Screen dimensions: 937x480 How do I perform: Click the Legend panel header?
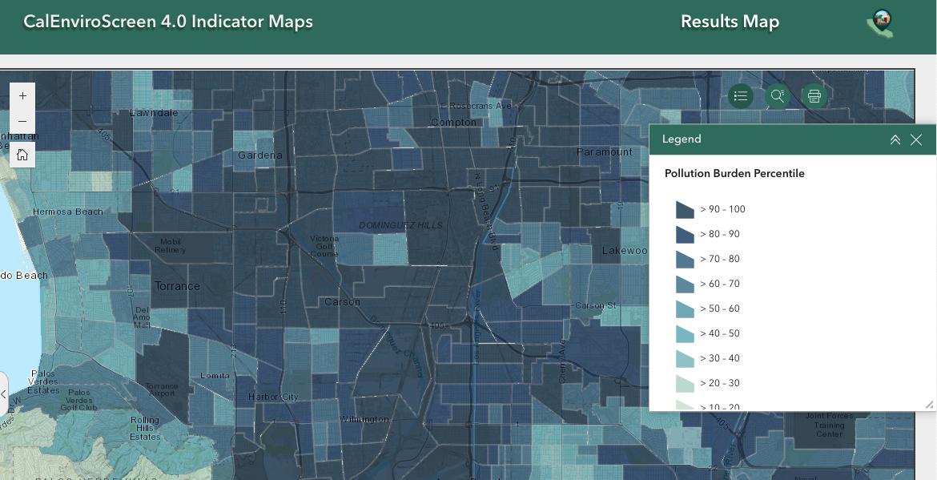792,139
